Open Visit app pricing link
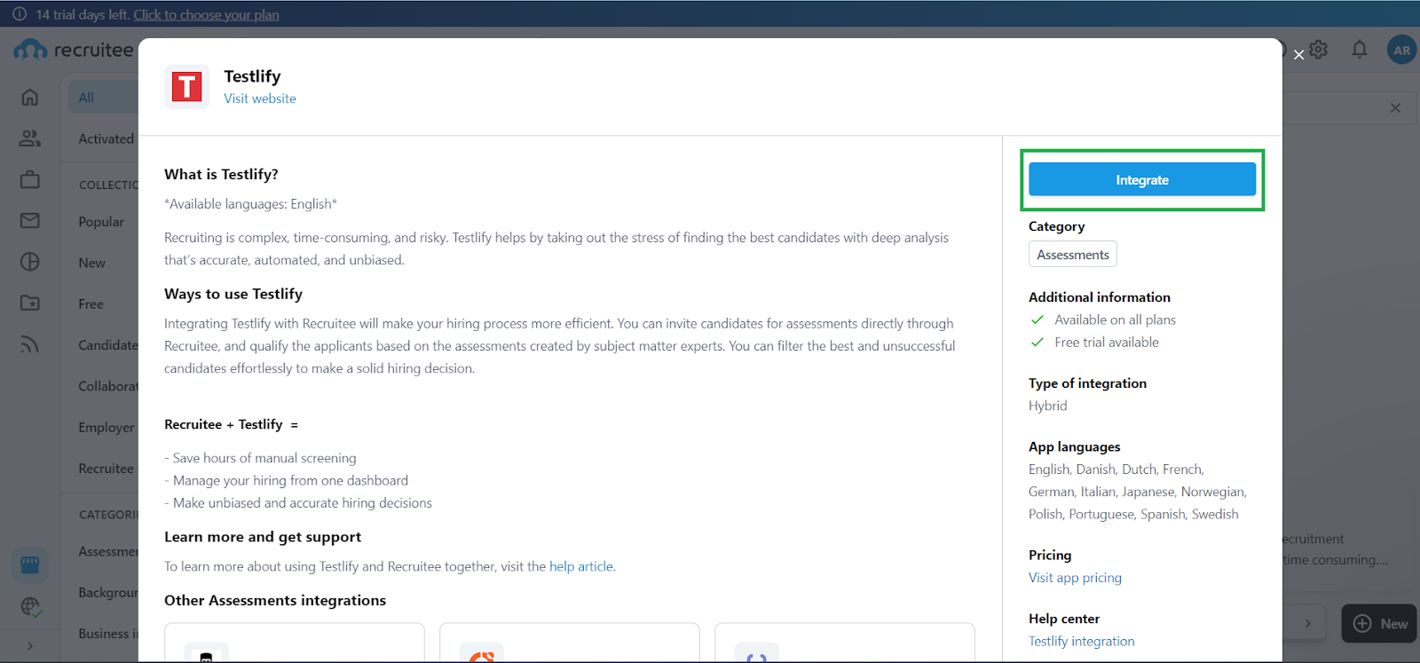Image resolution: width=1420 pixels, height=663 pixels. tap(1075, 578)
